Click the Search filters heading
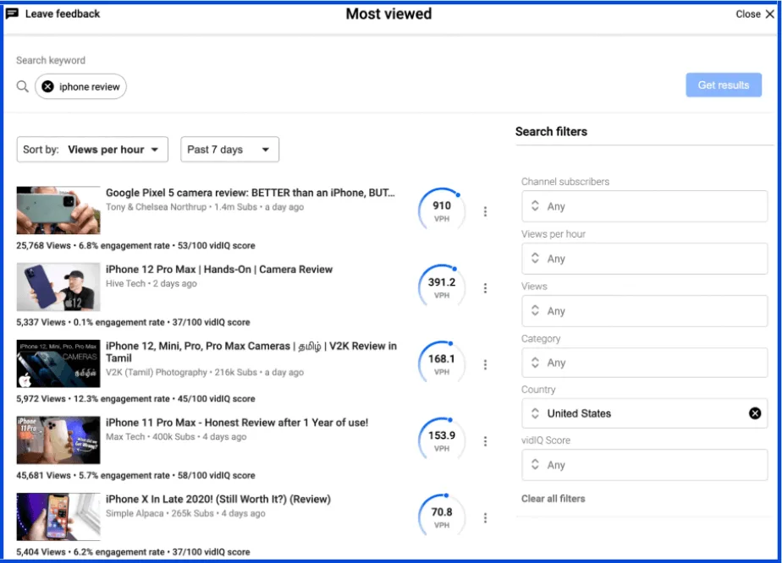 [551, 132]
